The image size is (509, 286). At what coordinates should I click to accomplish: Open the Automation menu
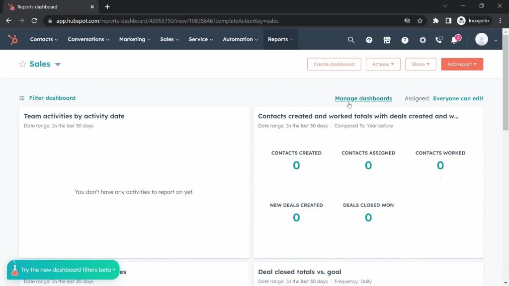(240, 39)
